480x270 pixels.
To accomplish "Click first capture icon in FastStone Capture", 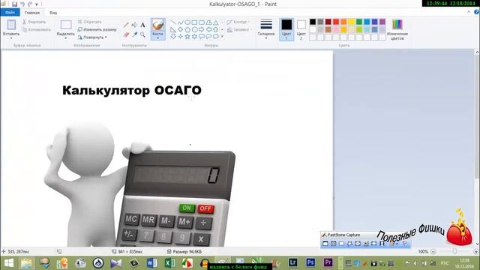I will coord(325,243).
